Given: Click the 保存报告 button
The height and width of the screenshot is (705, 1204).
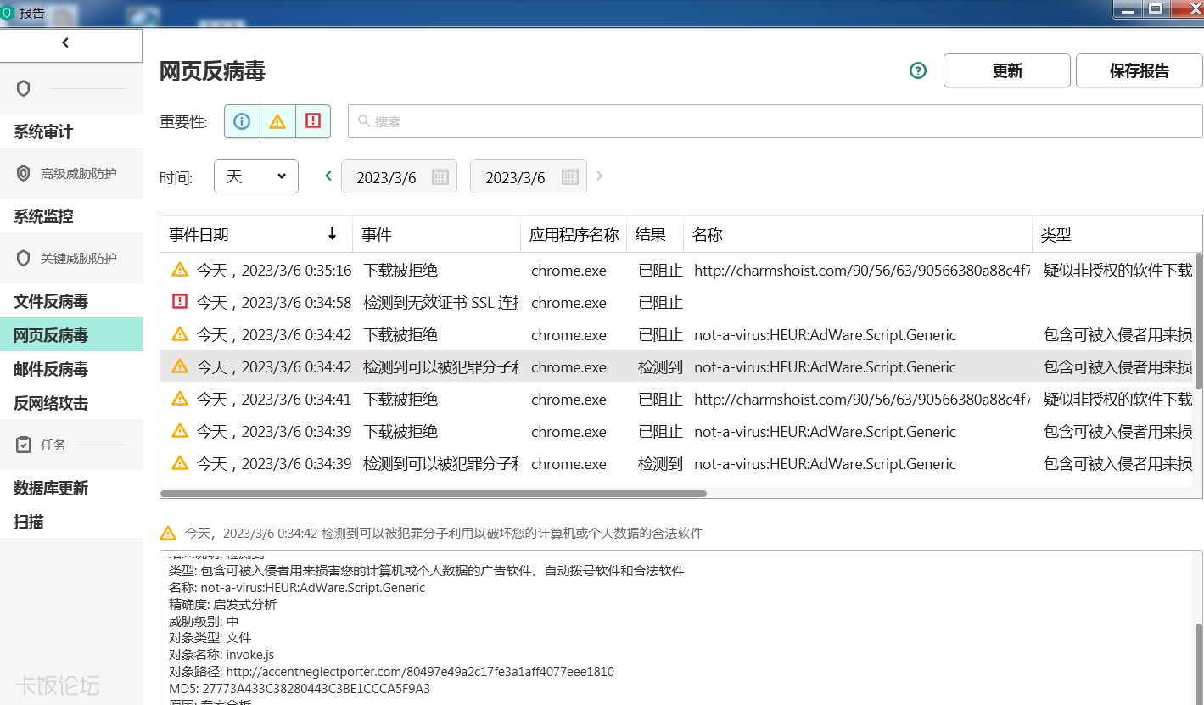Looking at the screenshot, I should [x=1140, y=71].
